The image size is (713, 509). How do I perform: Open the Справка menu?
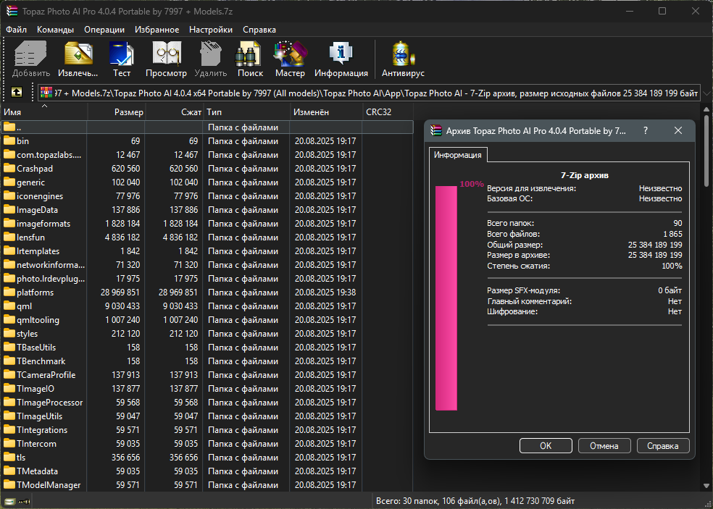[x=259, y=30]
